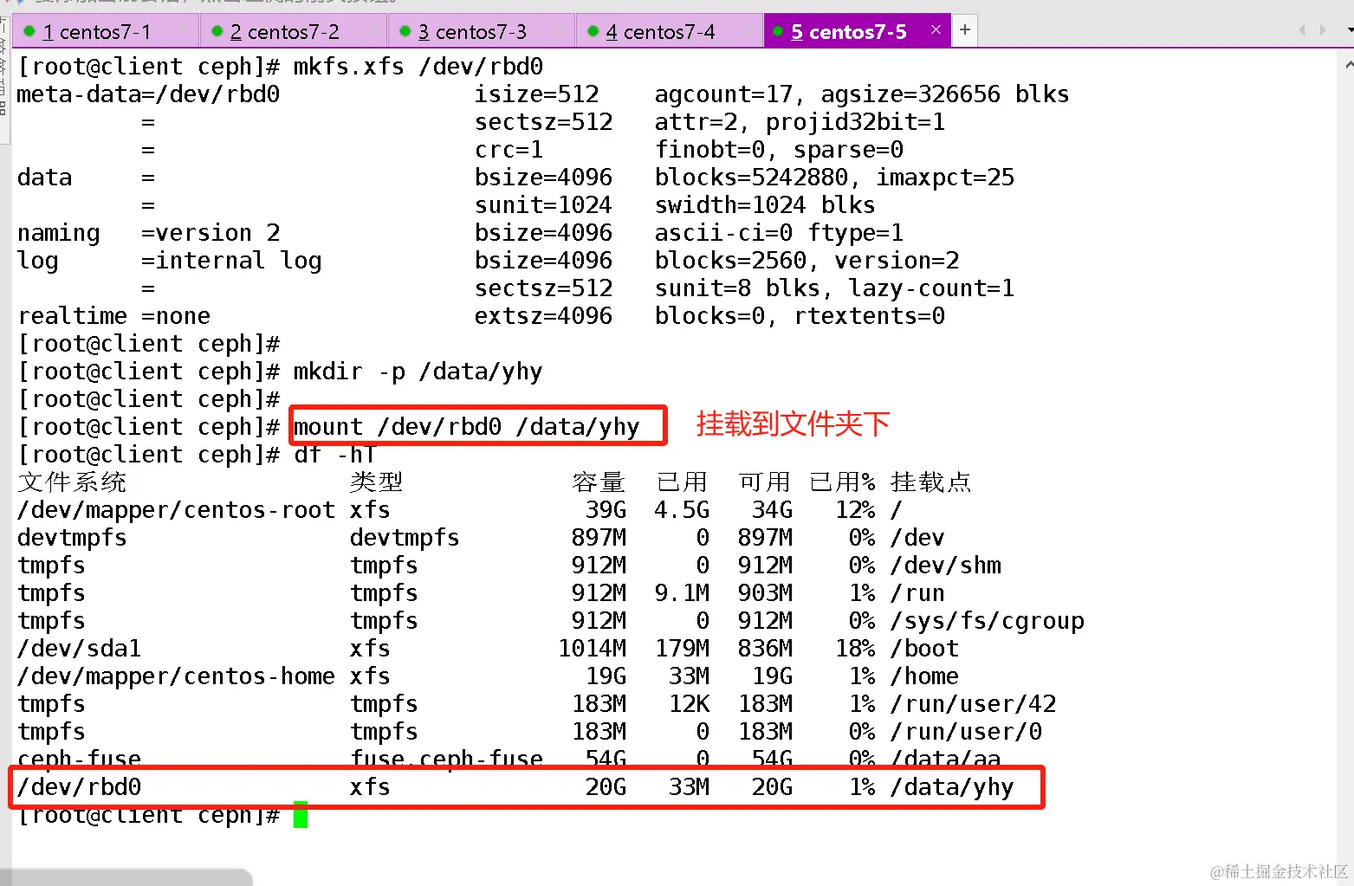This screenshot has width=1354, height=886.
Task: Click the '/run/user/0' mount point
Action: pyautogui.click(x=966, y=732)
